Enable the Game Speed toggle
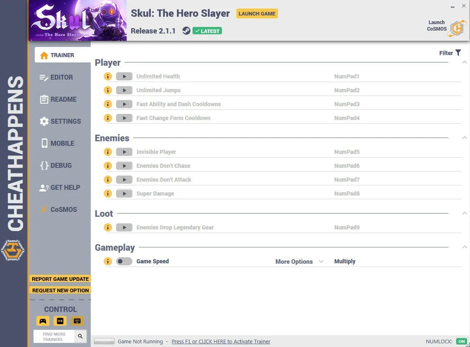Viewport: 470px width, 347px height. click(124, 261)
